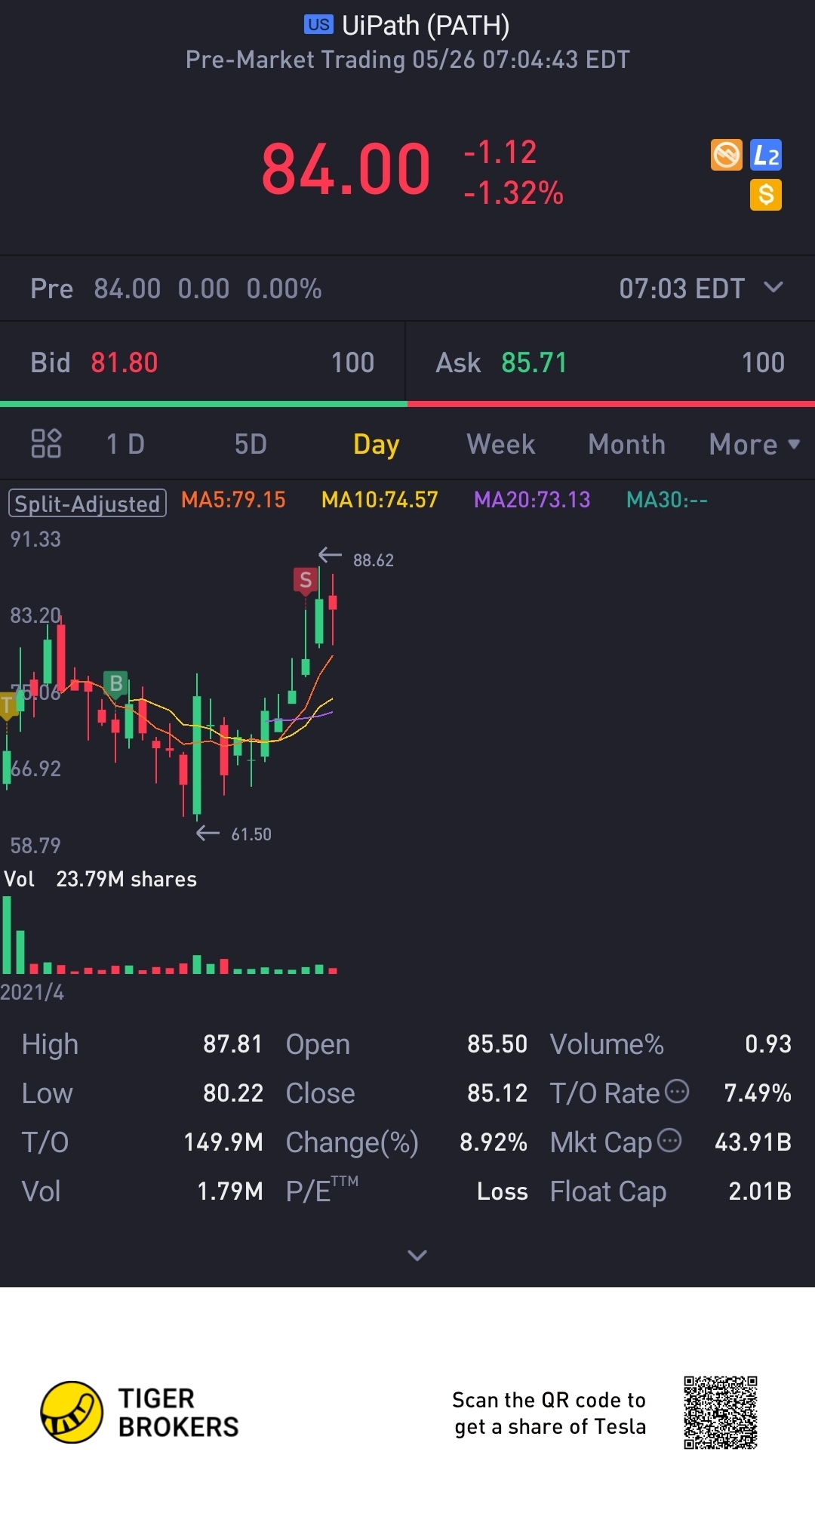The height and width of the screenshot is (1538, 815).
Task: Tap the 61.50 chart low label
Action: coord(251,834)
